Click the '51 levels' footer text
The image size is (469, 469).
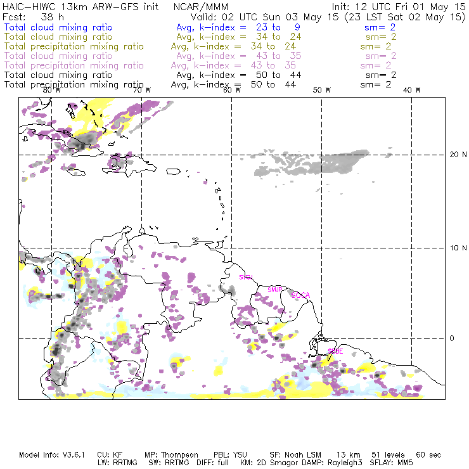[388, 455]
